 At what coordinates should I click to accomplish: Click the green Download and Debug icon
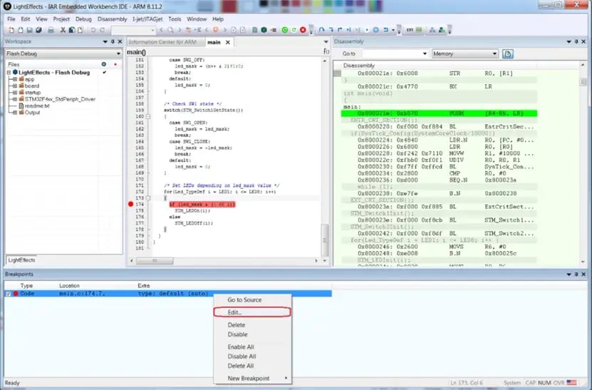(x=285, y=30)
